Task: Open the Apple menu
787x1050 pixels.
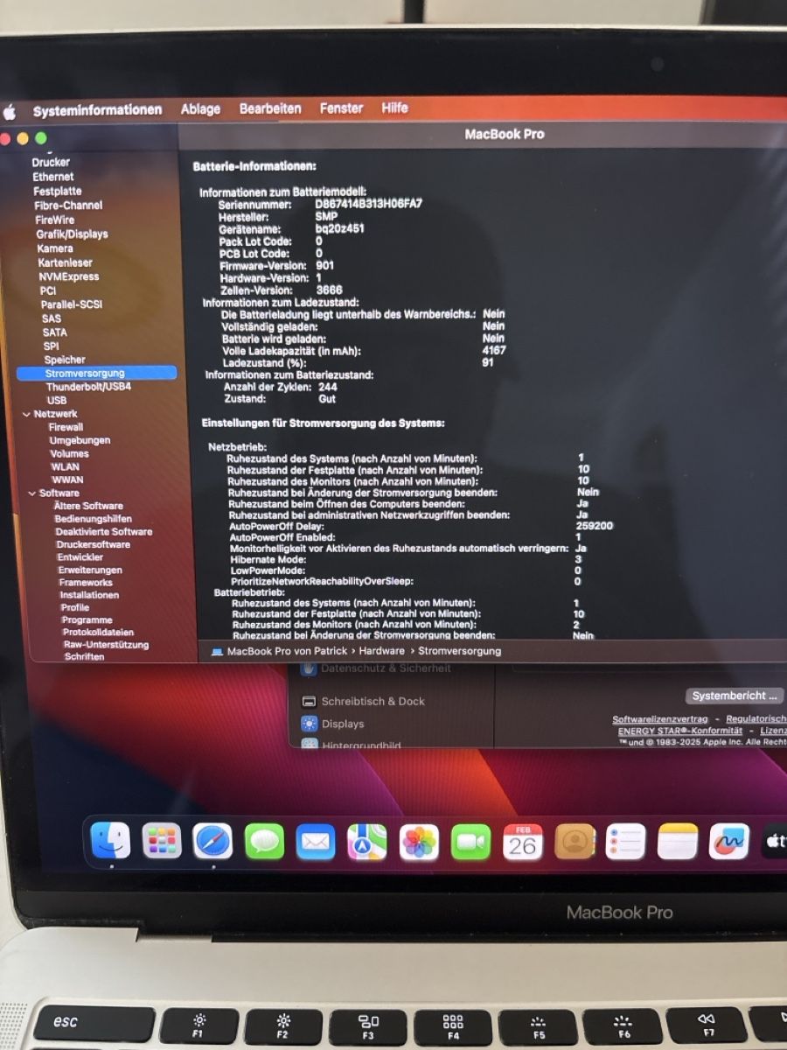Action: click(10, 111)
